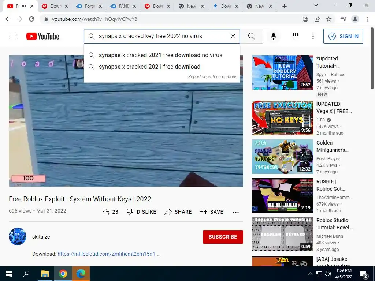Like the video with thumbs up

[x=110, y=212]
